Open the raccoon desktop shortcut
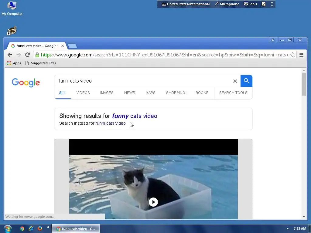Screen dimensions: 311x233 pos(12,31)
